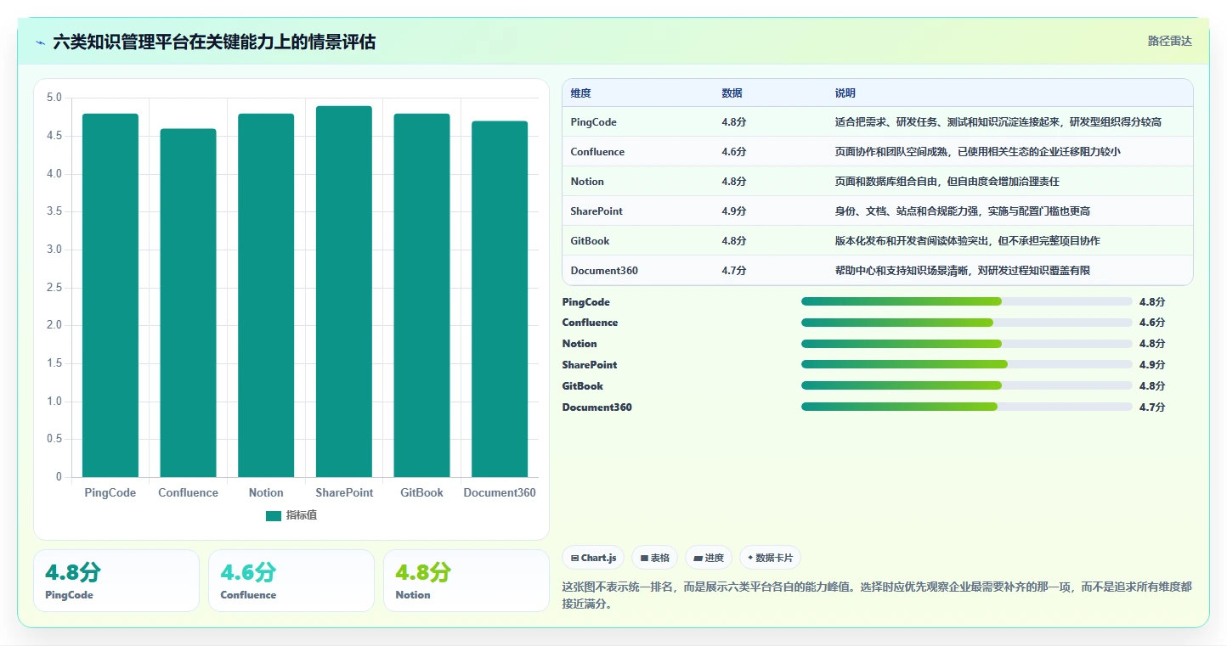1227x646 pixels.
Task: Click the title 六类知识管理平台在关键能力上的情景评估
Action: [214, 42]
